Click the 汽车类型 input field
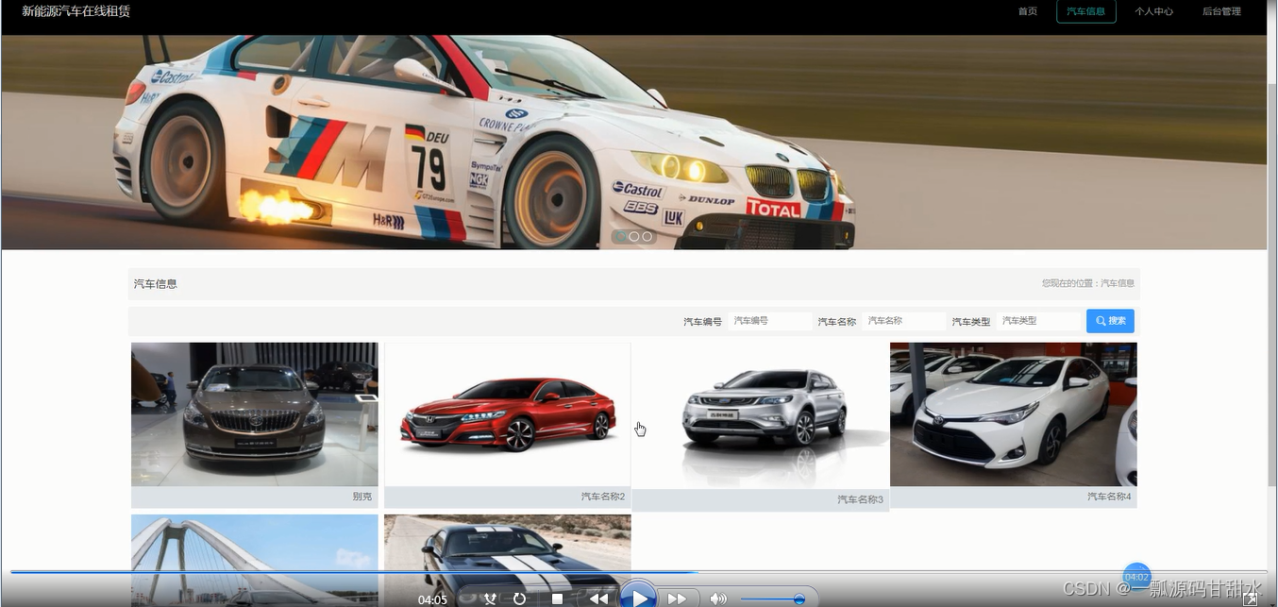Image resolution: width=1278 pixels, height=607 pixels. pos(1038,321)
